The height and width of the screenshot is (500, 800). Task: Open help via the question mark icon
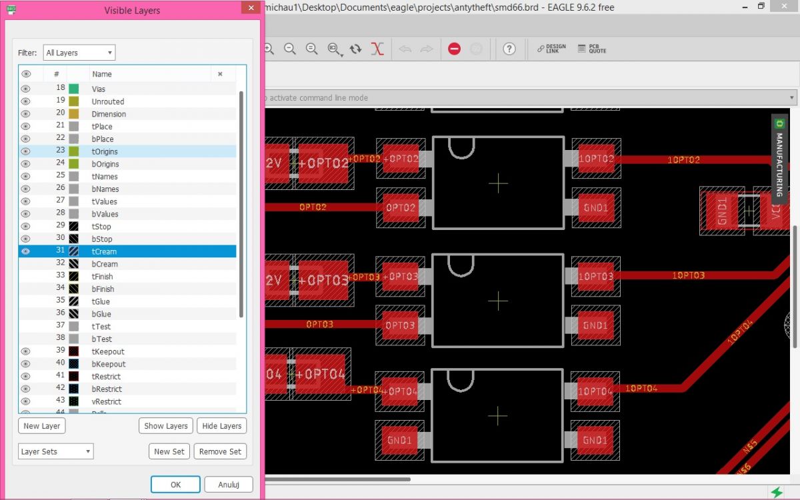tap(509, 49)
